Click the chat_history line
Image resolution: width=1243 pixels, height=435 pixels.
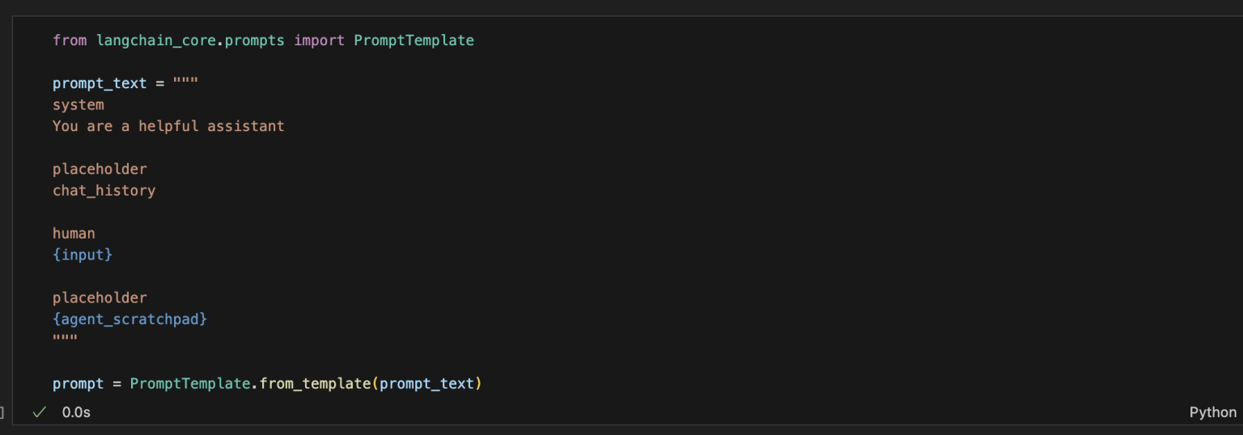coord(104,191)
